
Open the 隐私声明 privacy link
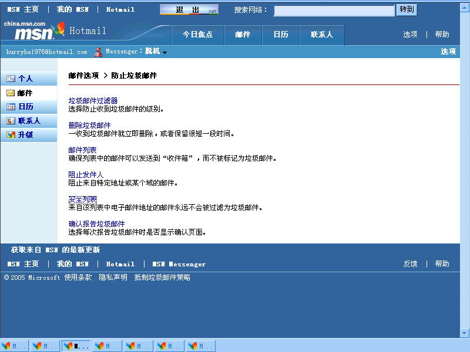(113, 277)
